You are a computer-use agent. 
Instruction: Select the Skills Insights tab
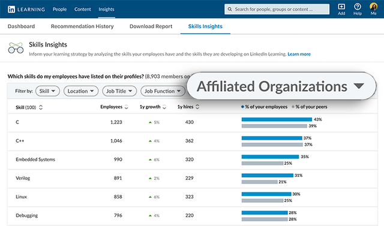[x=205, y=26]
